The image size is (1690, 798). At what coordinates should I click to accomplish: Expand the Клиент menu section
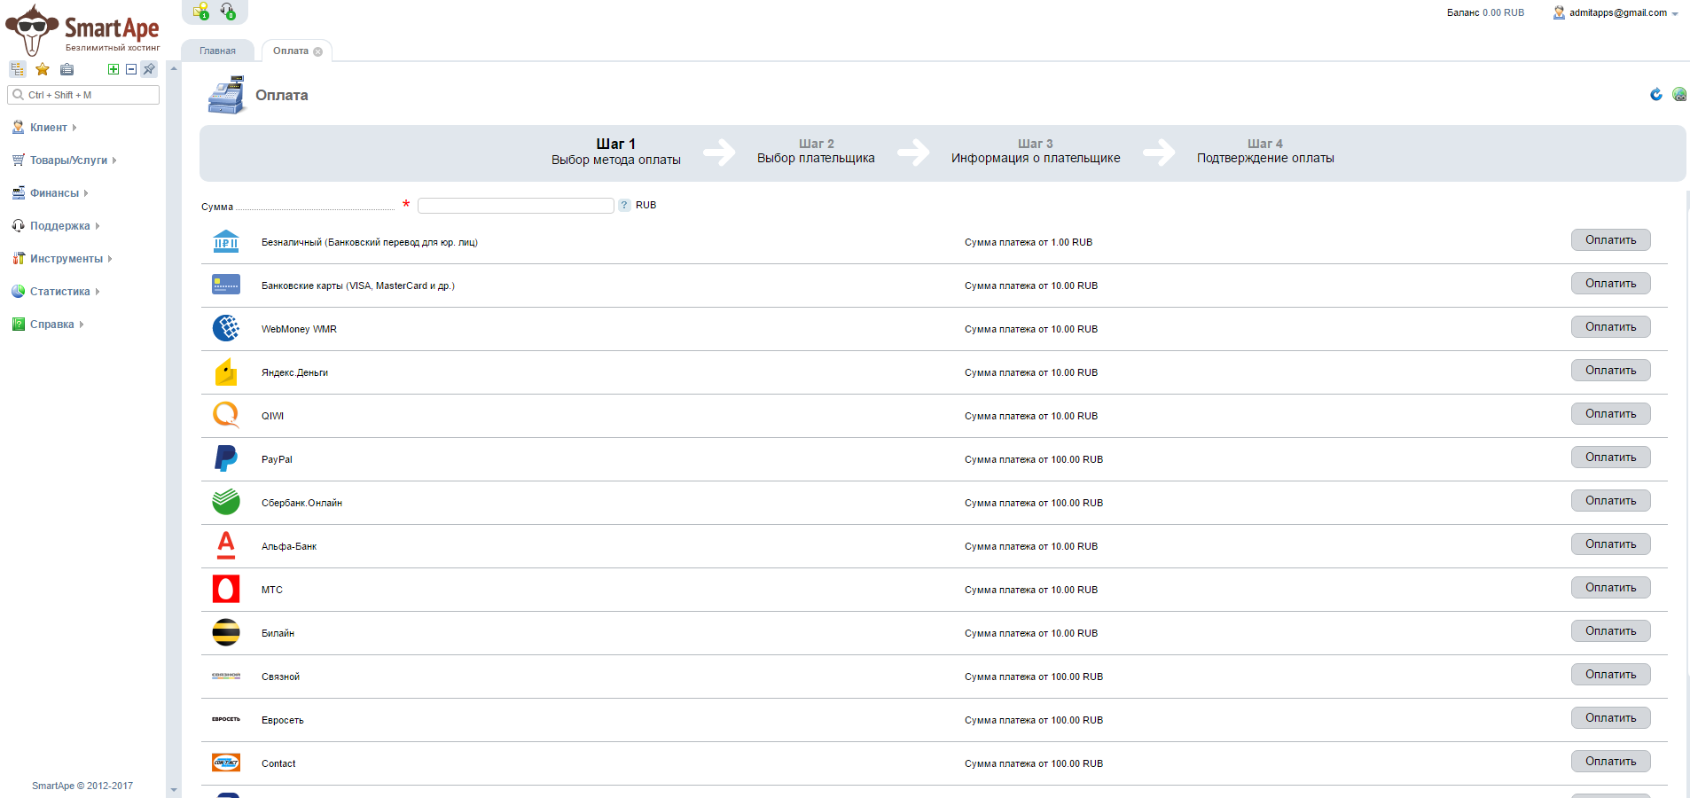click(x=49, y=128)
